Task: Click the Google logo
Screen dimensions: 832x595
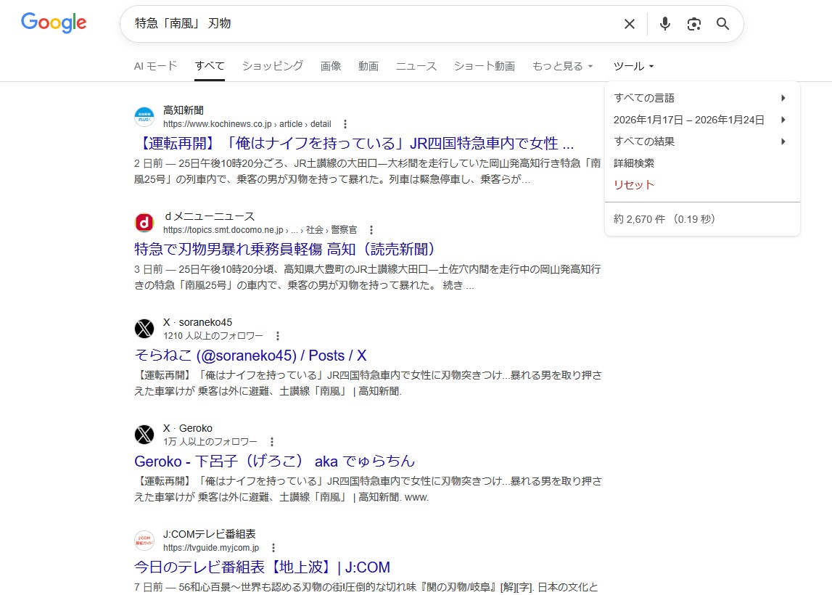Action: click(x=54, y=23)
